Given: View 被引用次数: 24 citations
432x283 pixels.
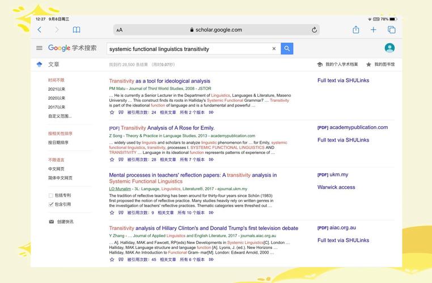Looking at the screenshot, I should (142, 112).
